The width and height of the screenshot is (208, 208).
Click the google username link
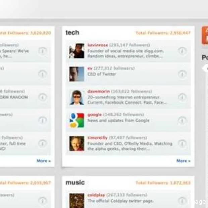coord(95,114)
